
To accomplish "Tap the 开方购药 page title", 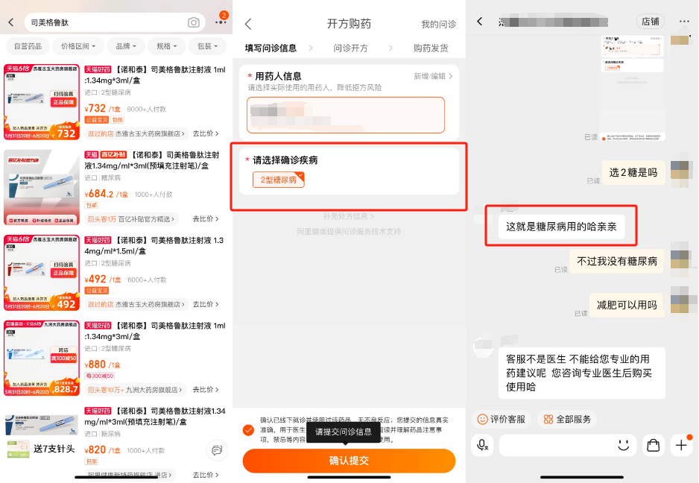I will pyautogui.click(x=349, y=24).
